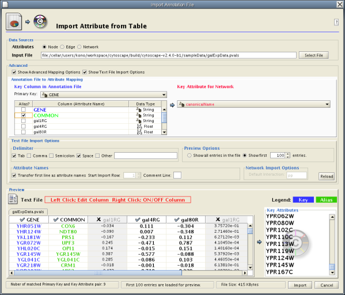Click the Float type icon for gal80R
The width and height of the screenshot is (345, 295).
tap(139, 132)
